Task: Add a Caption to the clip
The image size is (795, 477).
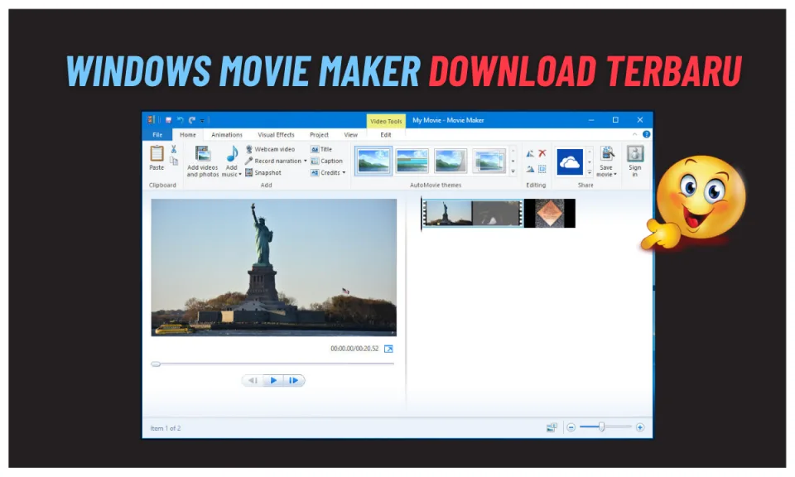Action: pyautogui.click(x=326, y=161)
